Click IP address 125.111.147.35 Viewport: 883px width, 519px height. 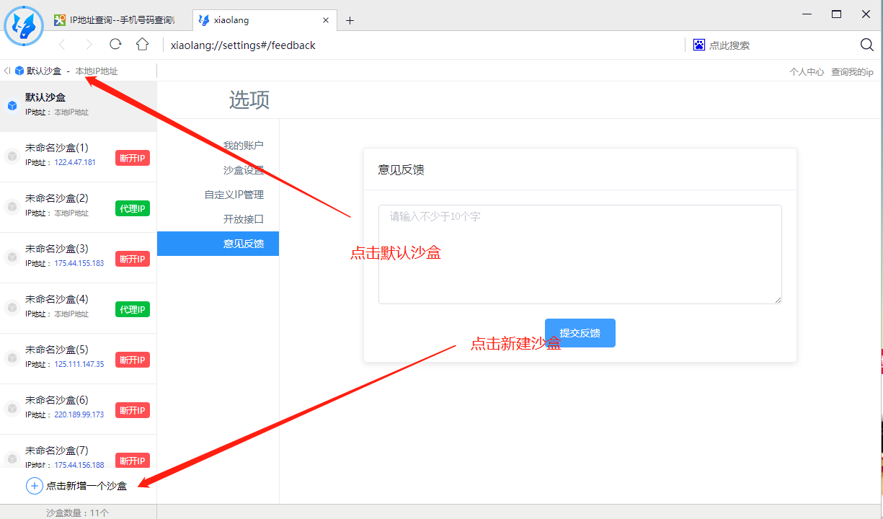(x=79, y=365)
